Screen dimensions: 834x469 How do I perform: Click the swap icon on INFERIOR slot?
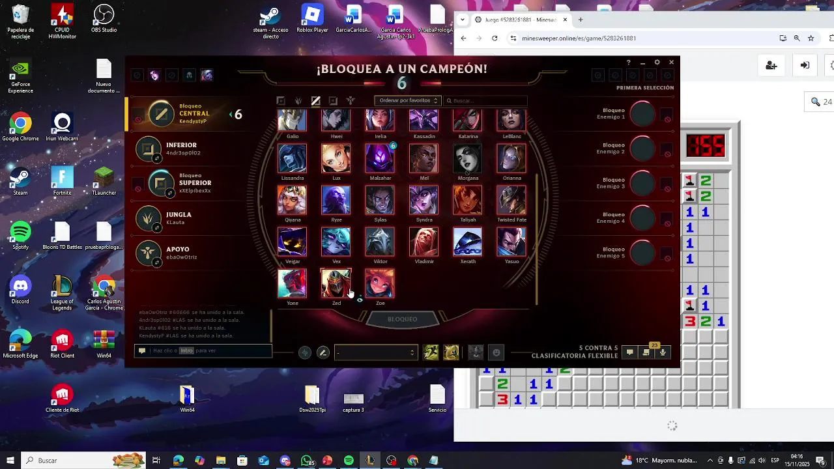coord(157,158)
